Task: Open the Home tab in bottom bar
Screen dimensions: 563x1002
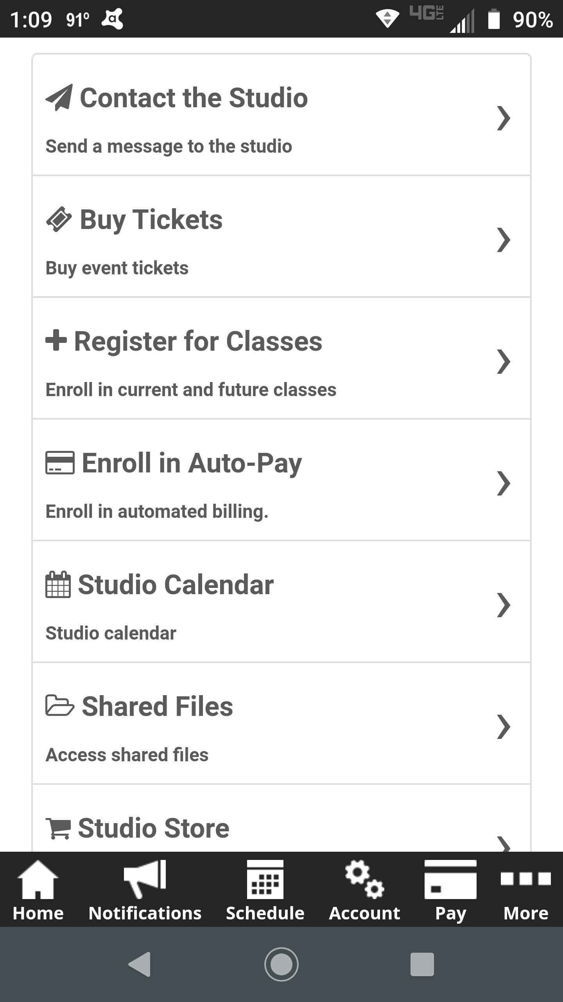Action: click(38, 890)
